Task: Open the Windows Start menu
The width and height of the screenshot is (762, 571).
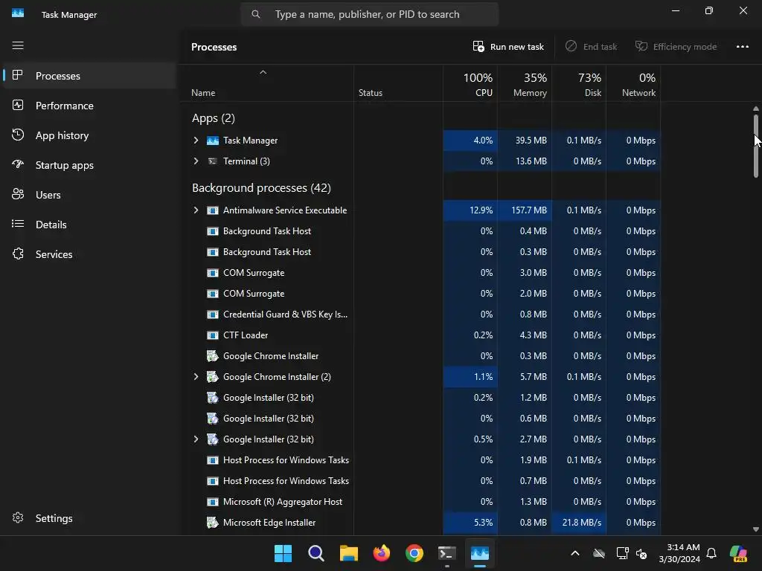Action: 283,553
